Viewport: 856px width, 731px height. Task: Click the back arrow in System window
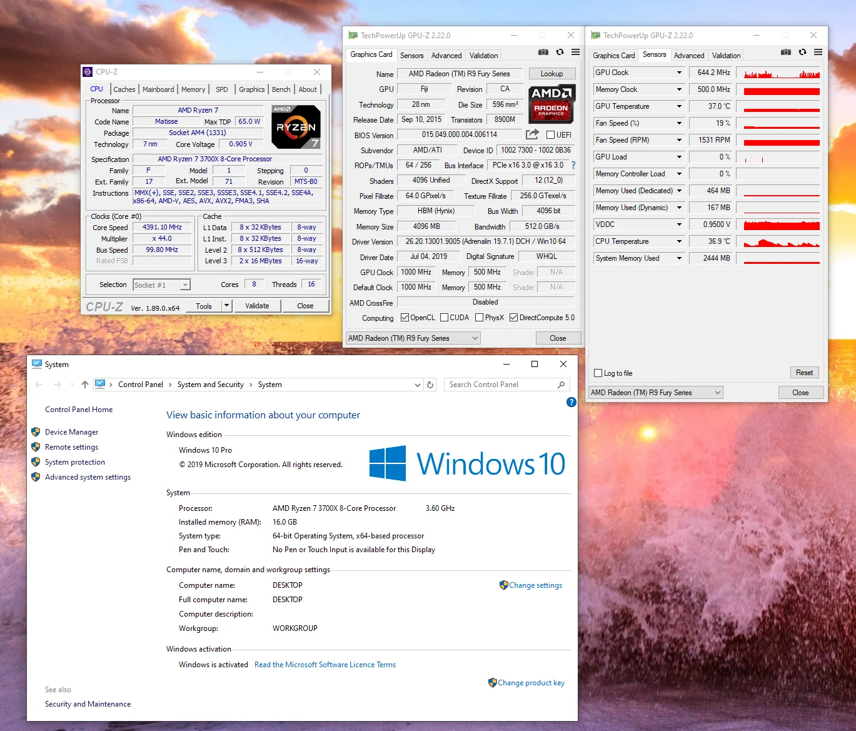point(39,385)
